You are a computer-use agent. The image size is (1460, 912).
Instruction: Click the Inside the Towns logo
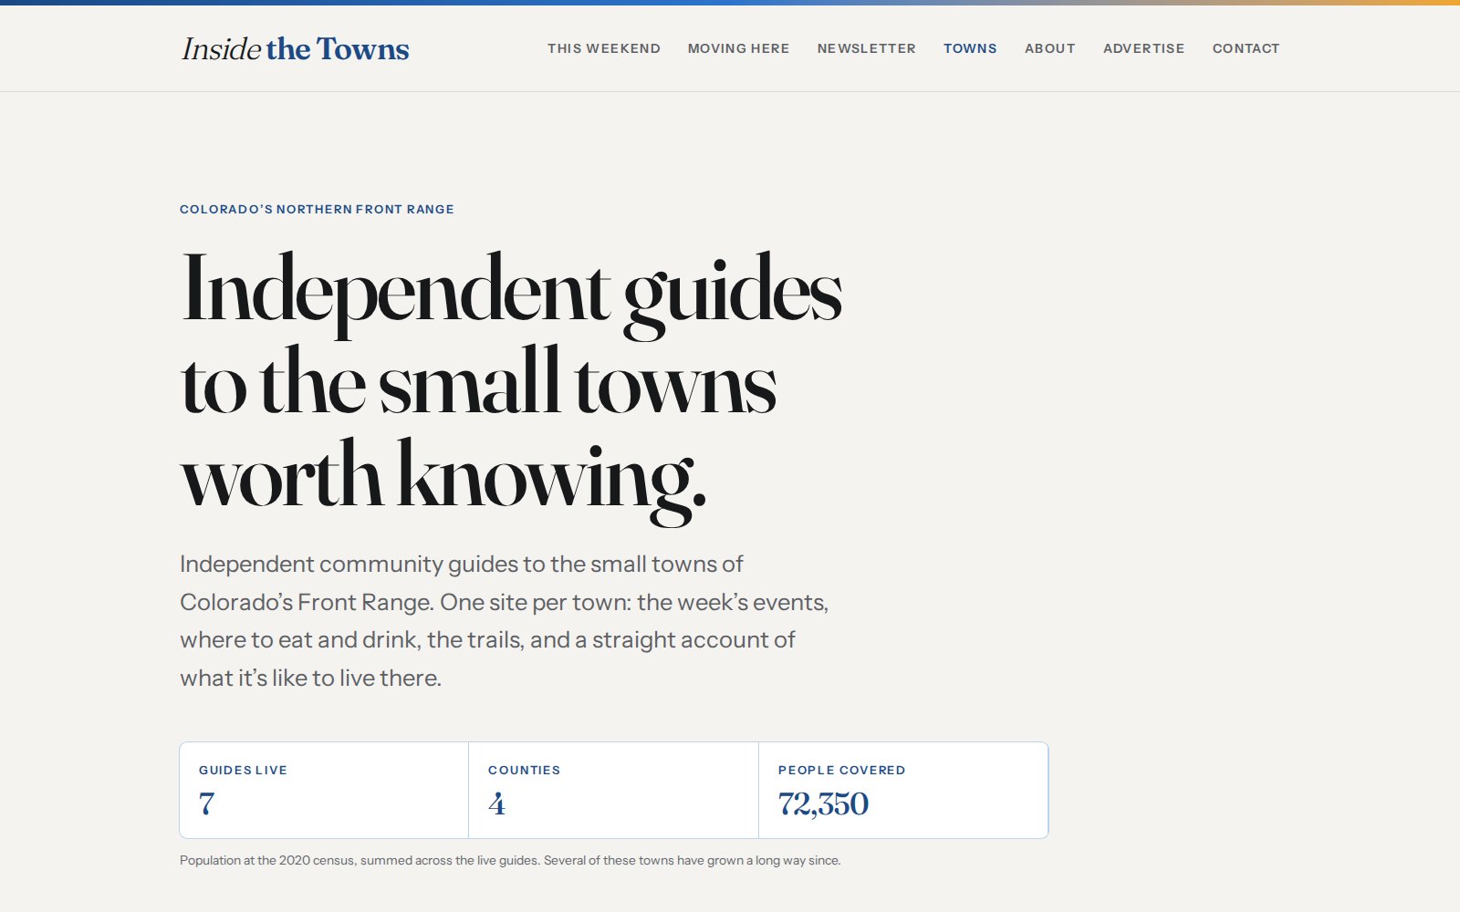tap(295, 48)
